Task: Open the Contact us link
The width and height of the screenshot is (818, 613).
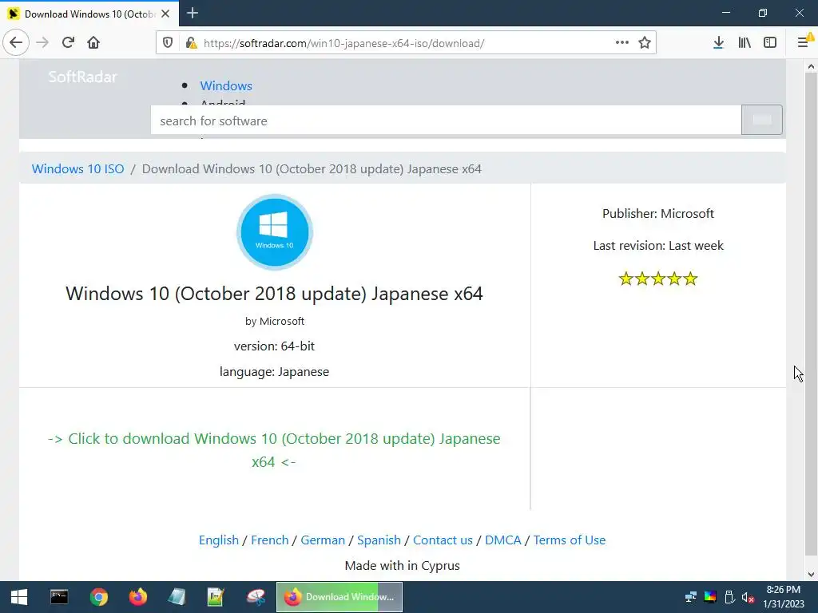Action: [x=443, y=540]
